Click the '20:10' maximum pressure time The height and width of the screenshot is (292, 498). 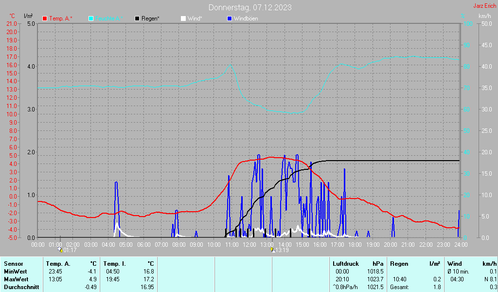coord(342,279)
